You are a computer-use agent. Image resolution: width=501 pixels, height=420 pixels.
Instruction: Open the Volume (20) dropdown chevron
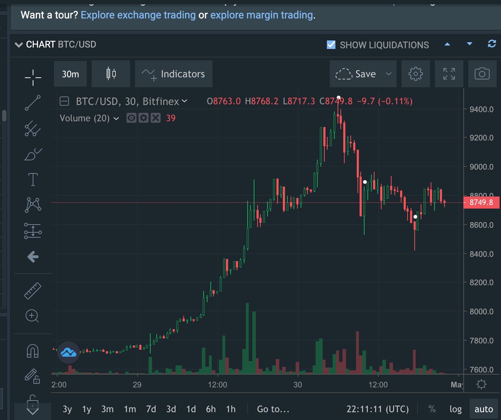(x=116, y=118)
